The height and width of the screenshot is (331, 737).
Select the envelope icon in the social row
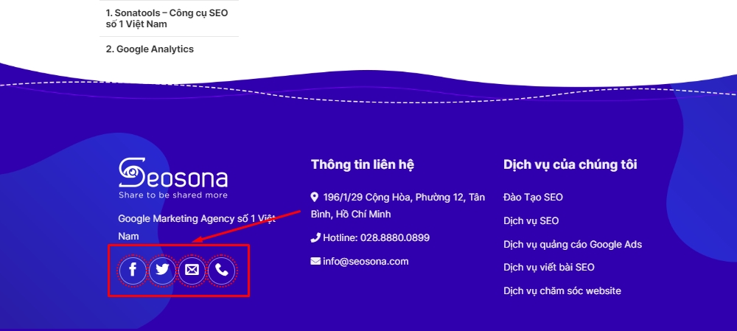pos(192,271)
